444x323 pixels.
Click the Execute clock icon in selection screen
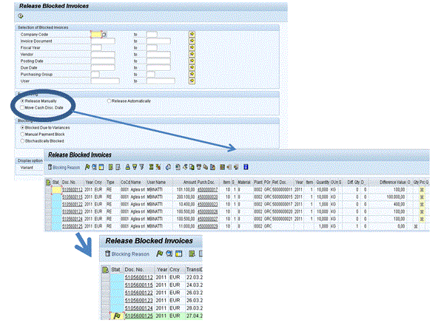point(21,16)
